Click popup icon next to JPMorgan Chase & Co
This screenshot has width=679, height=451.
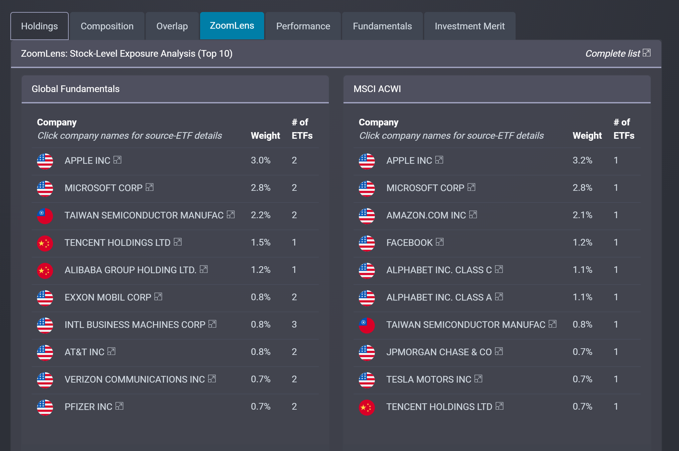point(499,351)
